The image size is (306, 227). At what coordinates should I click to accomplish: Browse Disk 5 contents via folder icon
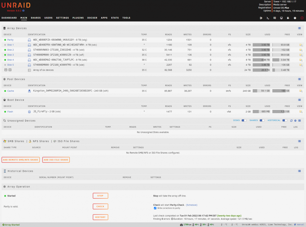[301, 65]
